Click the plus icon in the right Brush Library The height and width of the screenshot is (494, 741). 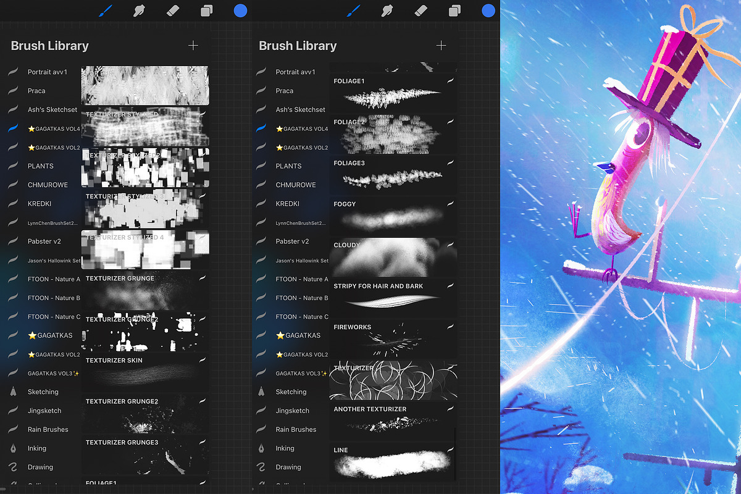click(x=441, y=45)
